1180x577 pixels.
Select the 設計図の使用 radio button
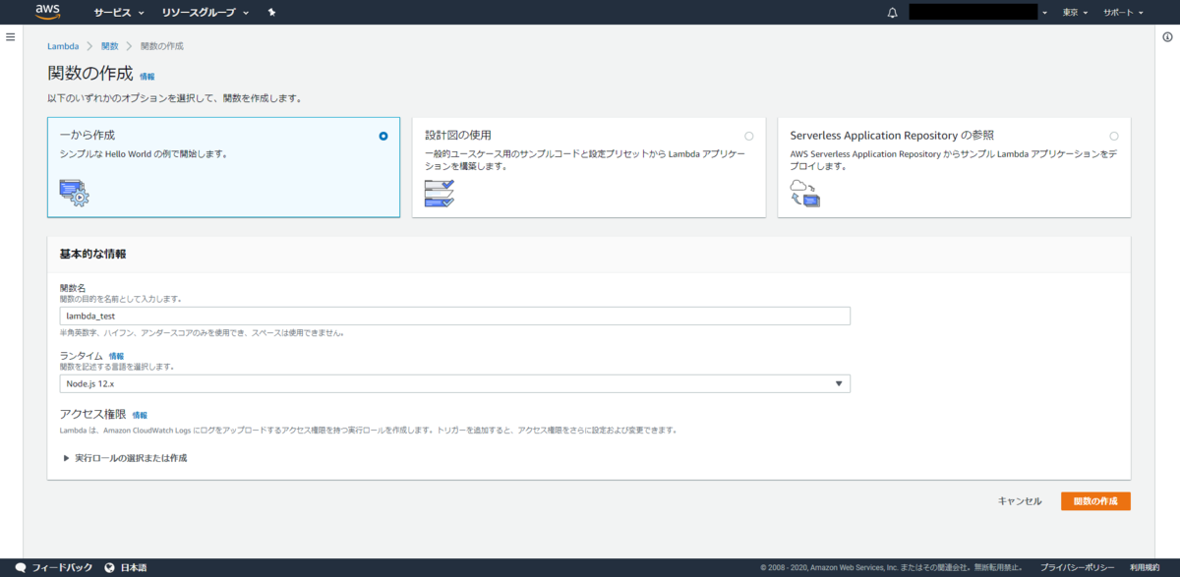(749, 136)
